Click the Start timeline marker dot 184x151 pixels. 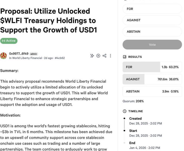124,131
